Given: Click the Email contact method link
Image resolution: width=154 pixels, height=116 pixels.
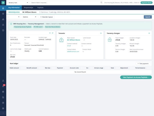Looking at the screenshot, I should [69, 46].
